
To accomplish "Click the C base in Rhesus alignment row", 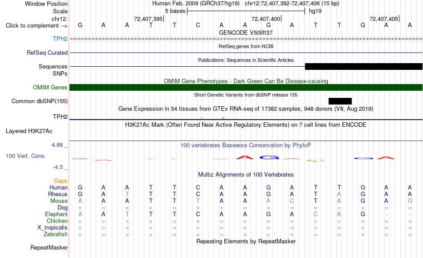I will point(198,194).
